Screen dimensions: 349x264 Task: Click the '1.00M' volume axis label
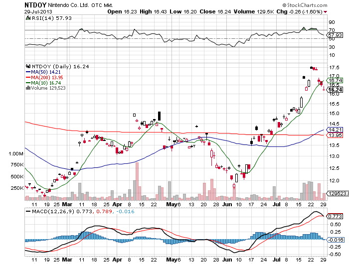pyautogui.click(x=16, y=154)
